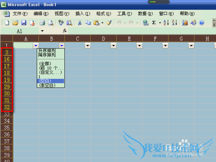
Task: Print using the printer icon
Action: click(42, 23)
